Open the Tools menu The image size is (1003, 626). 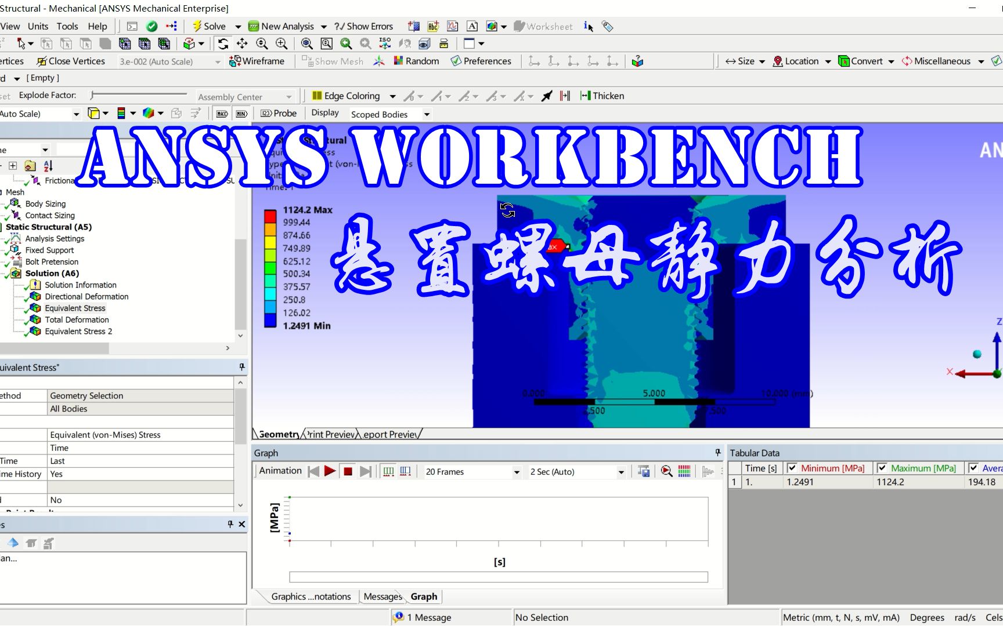pos(67,26)
